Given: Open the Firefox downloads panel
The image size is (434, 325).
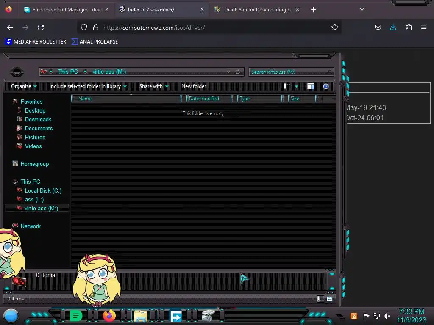Looking at the screenshot, I should [393, 27].
